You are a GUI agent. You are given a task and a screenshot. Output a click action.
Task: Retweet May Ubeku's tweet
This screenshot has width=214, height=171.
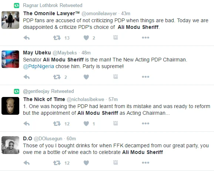57,77
